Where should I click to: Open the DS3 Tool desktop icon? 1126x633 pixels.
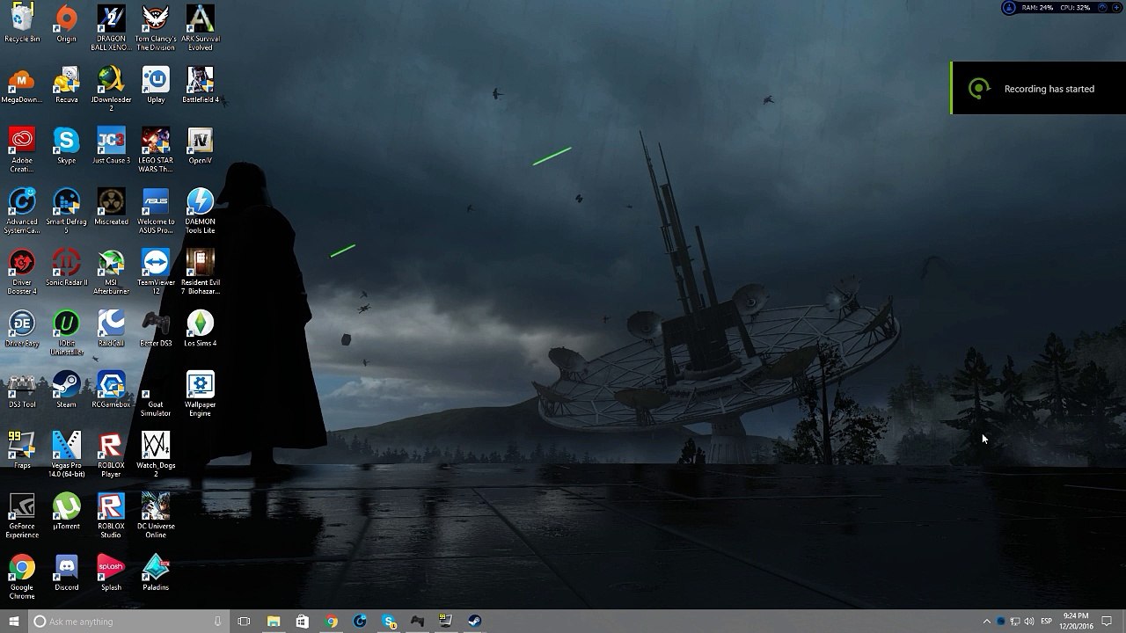tap(22, 389)
